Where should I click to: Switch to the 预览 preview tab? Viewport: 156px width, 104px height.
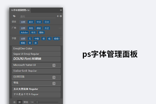coord(26,102)
